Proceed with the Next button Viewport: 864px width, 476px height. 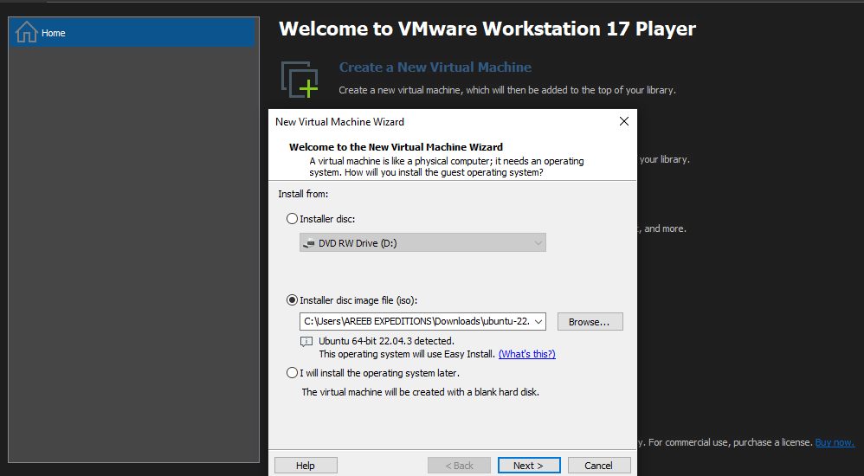coord(529,466)
